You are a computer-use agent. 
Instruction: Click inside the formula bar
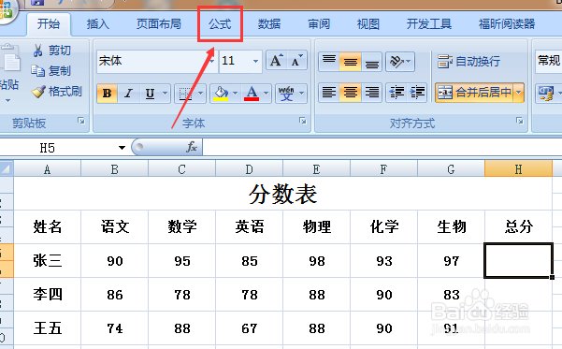[x=382, y=148]
